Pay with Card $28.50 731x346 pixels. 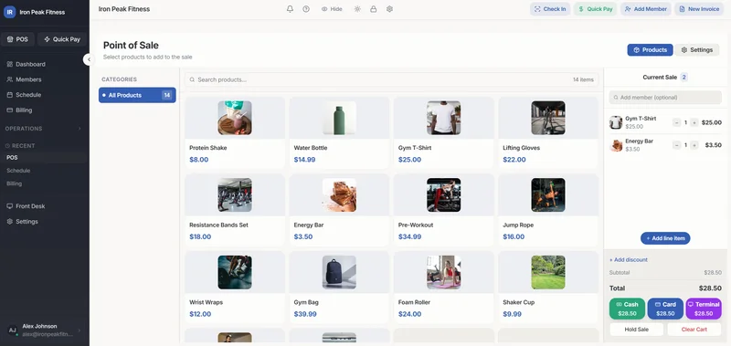pyautogui.click(x=665, y=309)
